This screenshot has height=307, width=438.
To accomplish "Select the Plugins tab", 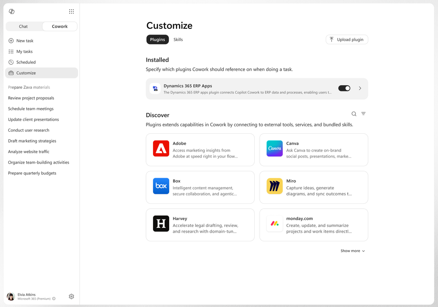I will click(157, 39).
